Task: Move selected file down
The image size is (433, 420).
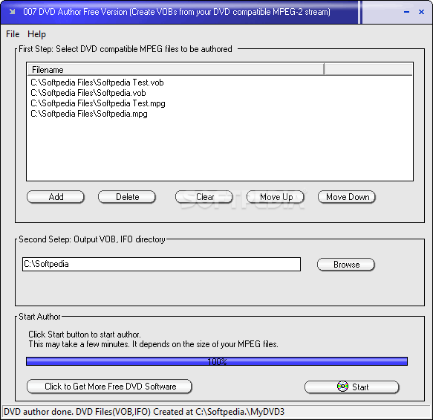Action: point(347,197)
